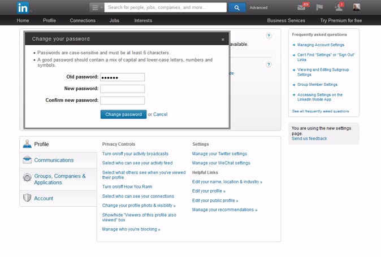The height and width of the screenshot is (257, 381).
Task: Select the Communications settings tab
Action: coord(58,160)
